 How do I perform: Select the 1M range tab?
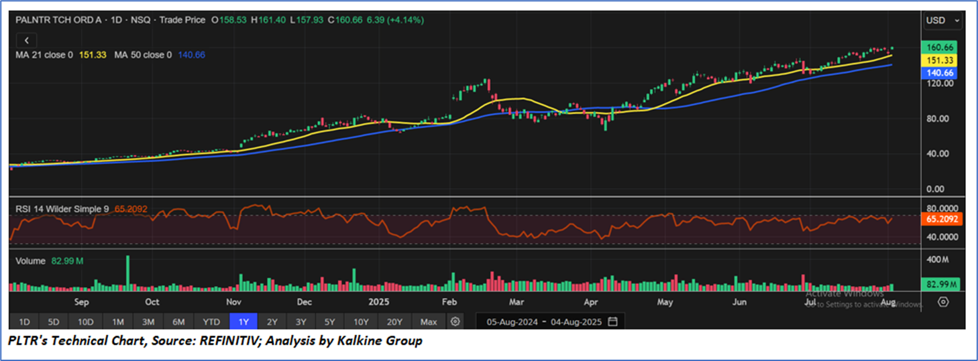117,321
